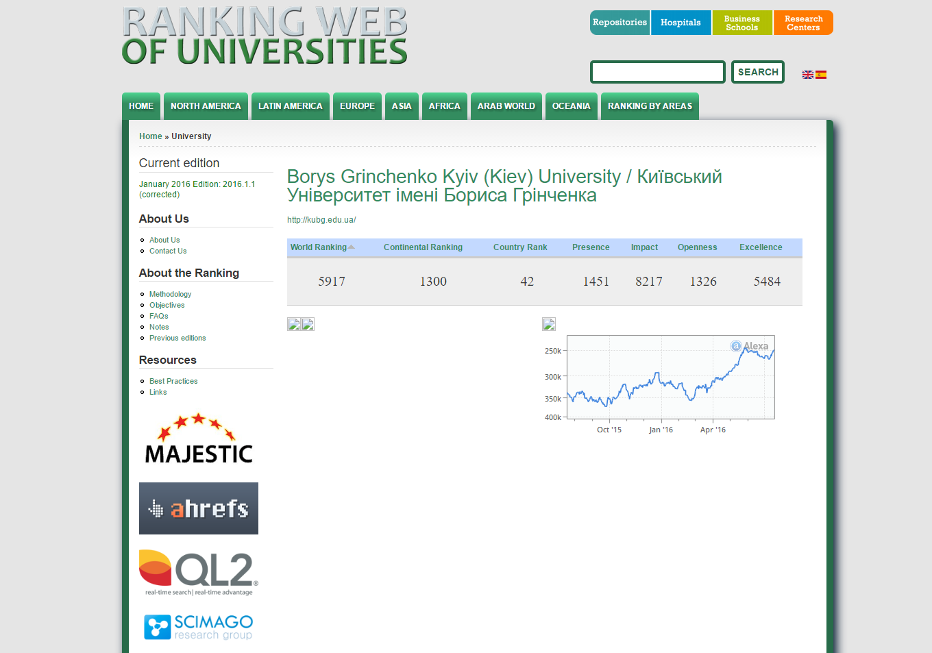
Task: Open the North America menu
Action: pyautogui.click(x=206, y=106)
